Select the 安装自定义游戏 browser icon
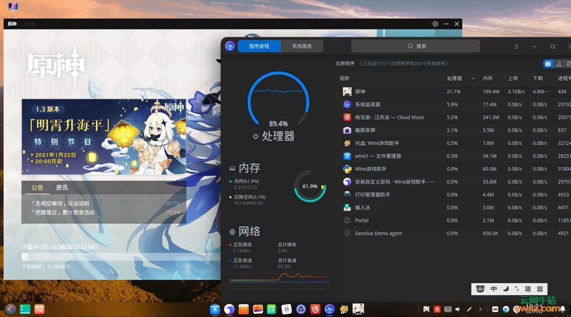This screenshot has width=571, height=317. tap(347, 181)
